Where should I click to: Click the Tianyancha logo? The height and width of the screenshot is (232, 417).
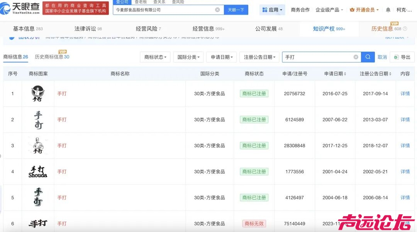coord(20,8)
